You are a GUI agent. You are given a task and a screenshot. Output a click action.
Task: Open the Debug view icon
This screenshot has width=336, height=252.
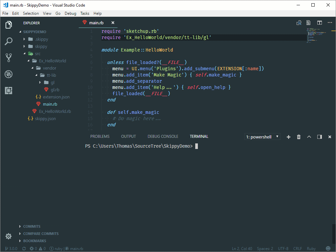coord(9,74)
